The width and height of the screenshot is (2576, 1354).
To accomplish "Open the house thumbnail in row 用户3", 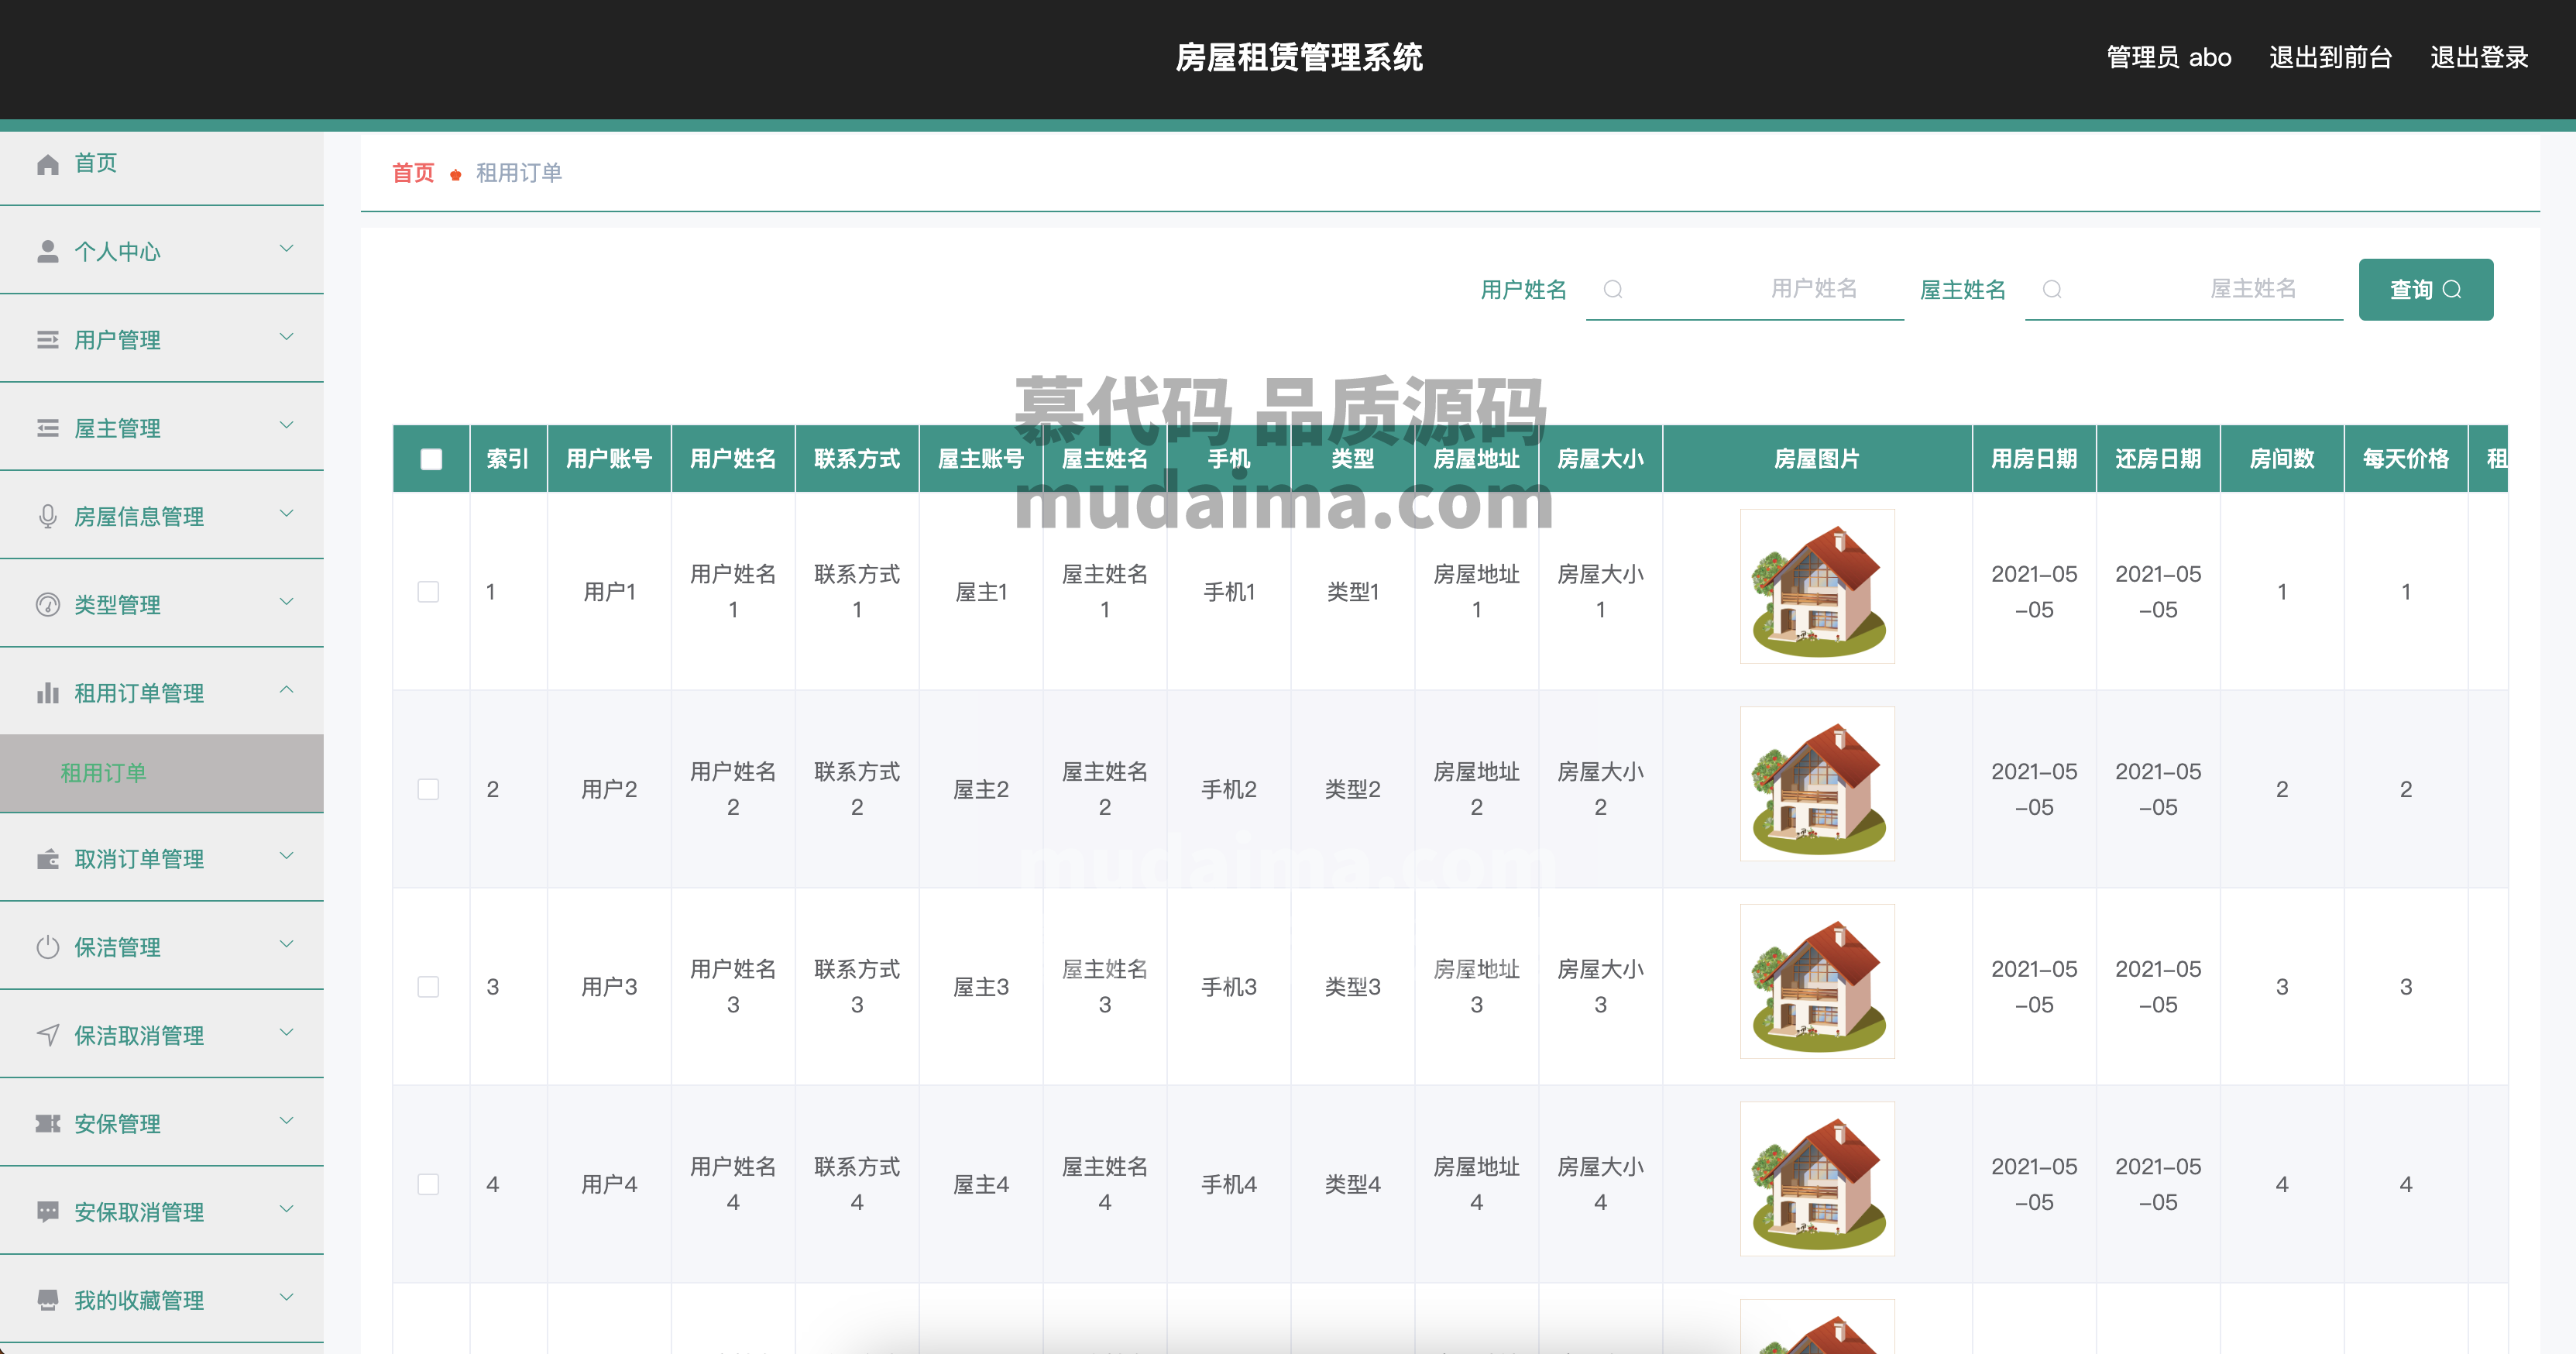I will (1817, 982).
